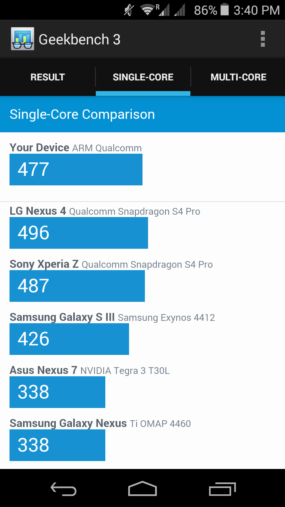
Task: Tap the muted sound status icon
Action: pos(129,10)
